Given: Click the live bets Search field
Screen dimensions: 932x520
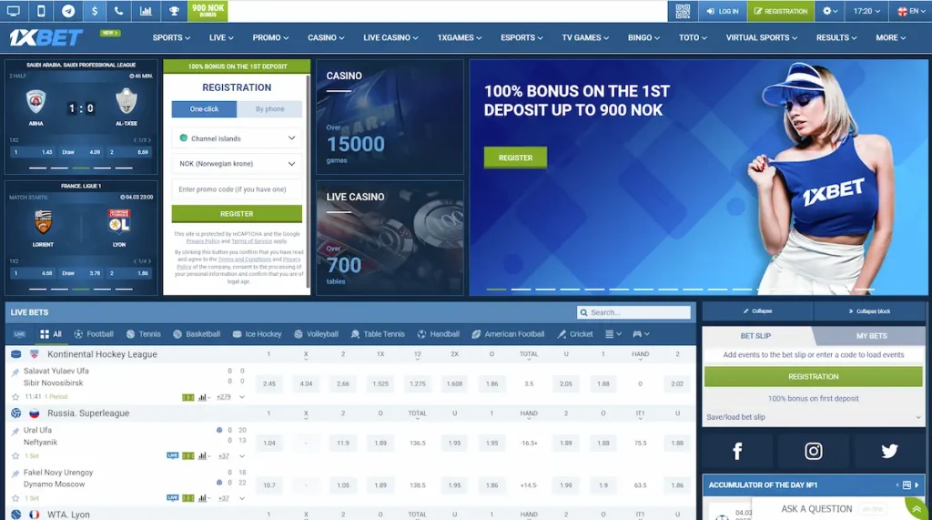Looking at the screenshot, I should 633,312.
